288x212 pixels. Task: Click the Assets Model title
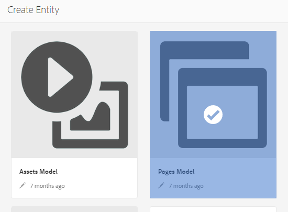[38, 172]
